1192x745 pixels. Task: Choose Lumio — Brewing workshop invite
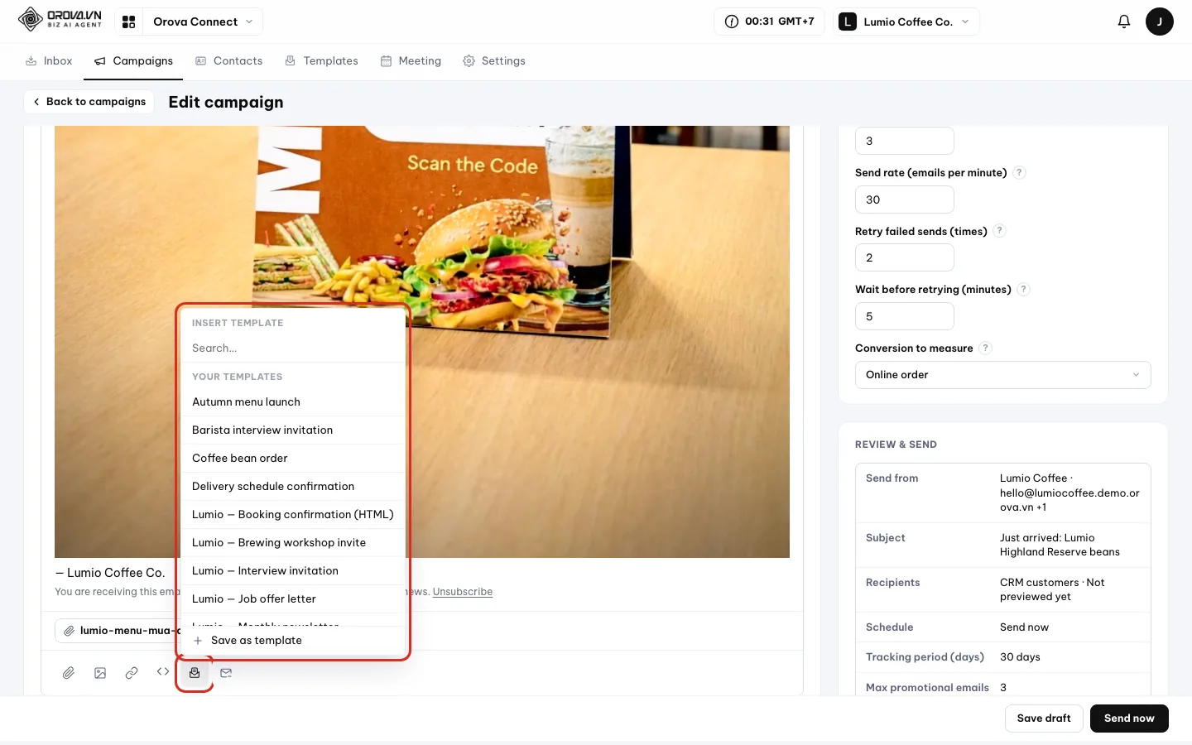[293, 543]
